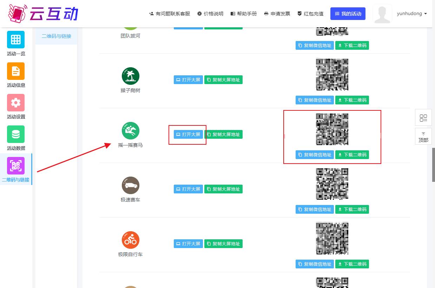Viewport: 435px width, 288px height.
Task: Click the 极速赛车 QR code image
Action: tap(332, 184)
